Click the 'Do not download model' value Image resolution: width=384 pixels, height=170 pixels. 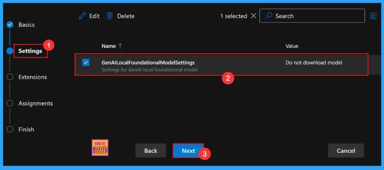314,62
